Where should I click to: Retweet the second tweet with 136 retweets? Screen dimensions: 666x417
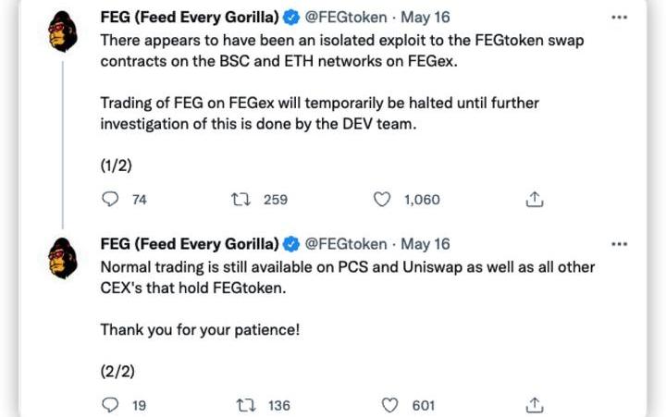247,405
